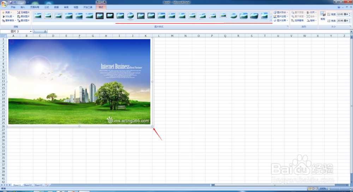Click the insert new worksheet tab icon
This screenshot has width=353, height=192.
[47, 185]
